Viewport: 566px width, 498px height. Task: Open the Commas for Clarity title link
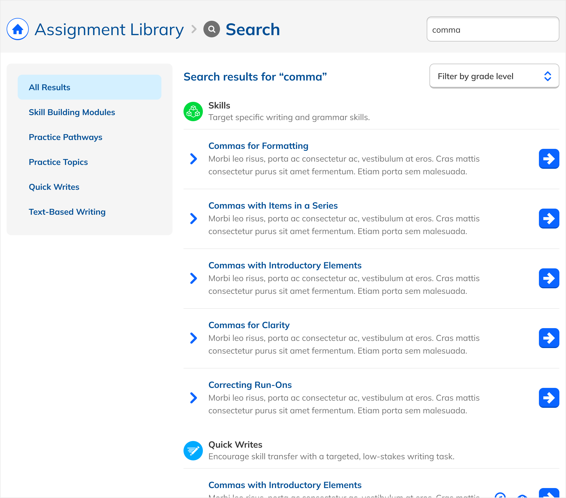tap(249, 325)
